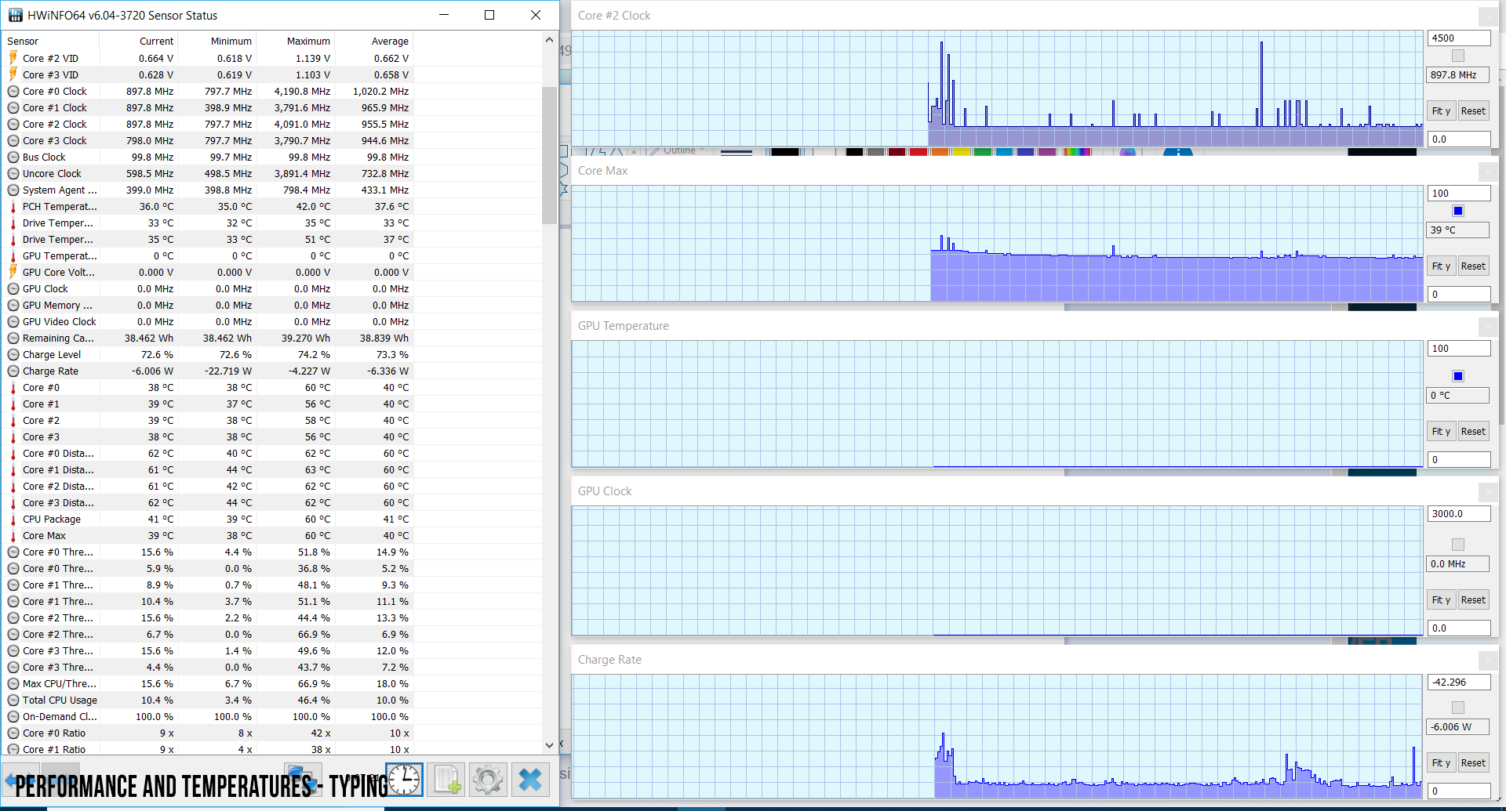Click Reset on GPU Temperature graph
Viewport: 1506px width, 811px height.
1473,432
